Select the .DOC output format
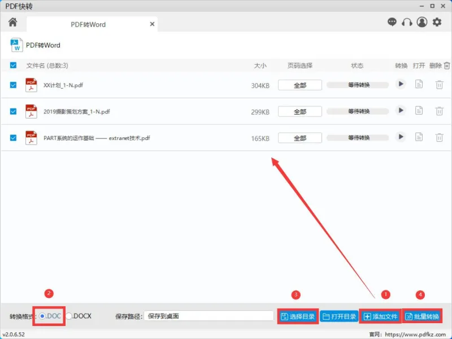This screenshot has width=452, height=339. (42, 316)
